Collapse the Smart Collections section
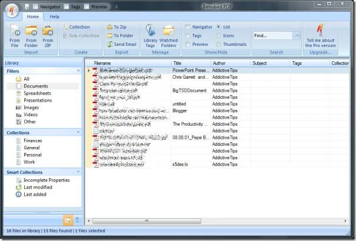 click(x=78, y=172)
